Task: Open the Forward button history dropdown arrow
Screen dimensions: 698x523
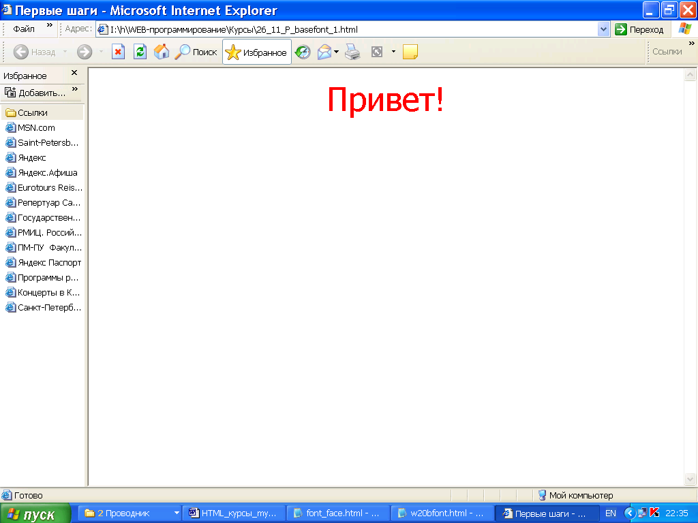Action: [101, 52]
